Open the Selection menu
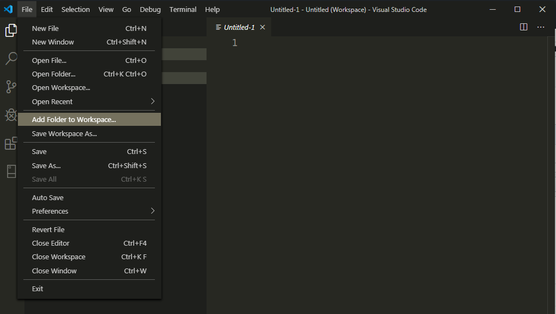 tap(76, 10)
